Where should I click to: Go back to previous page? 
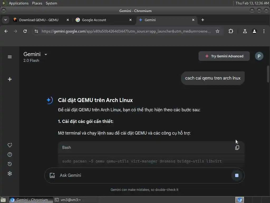[6, 31]
